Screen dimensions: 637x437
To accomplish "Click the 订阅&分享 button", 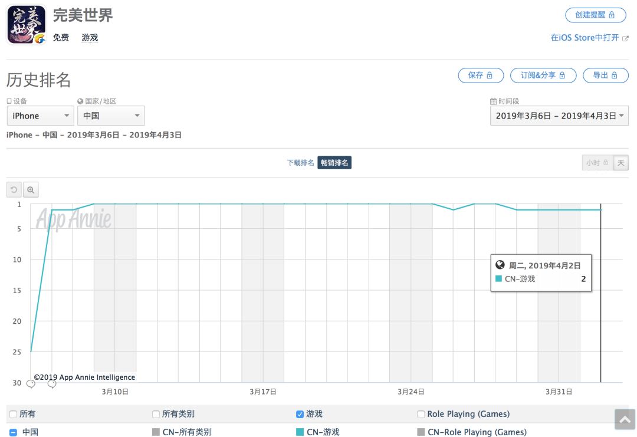I will 543,75.
